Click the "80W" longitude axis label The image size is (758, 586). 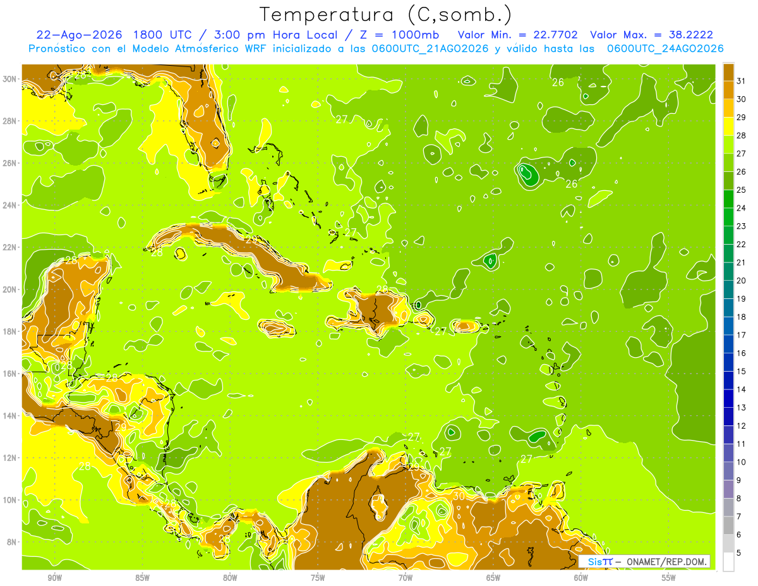tap(230, 578)
